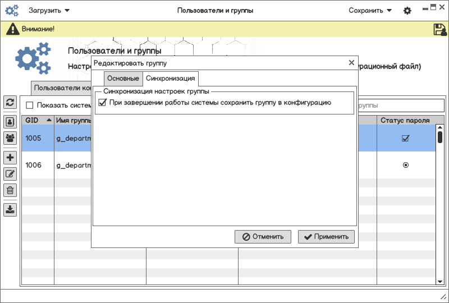Click the edit pencil icon in sidebar

coord(10,174)
